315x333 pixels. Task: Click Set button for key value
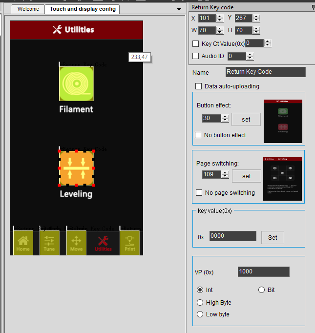click(x=273, y=237)
